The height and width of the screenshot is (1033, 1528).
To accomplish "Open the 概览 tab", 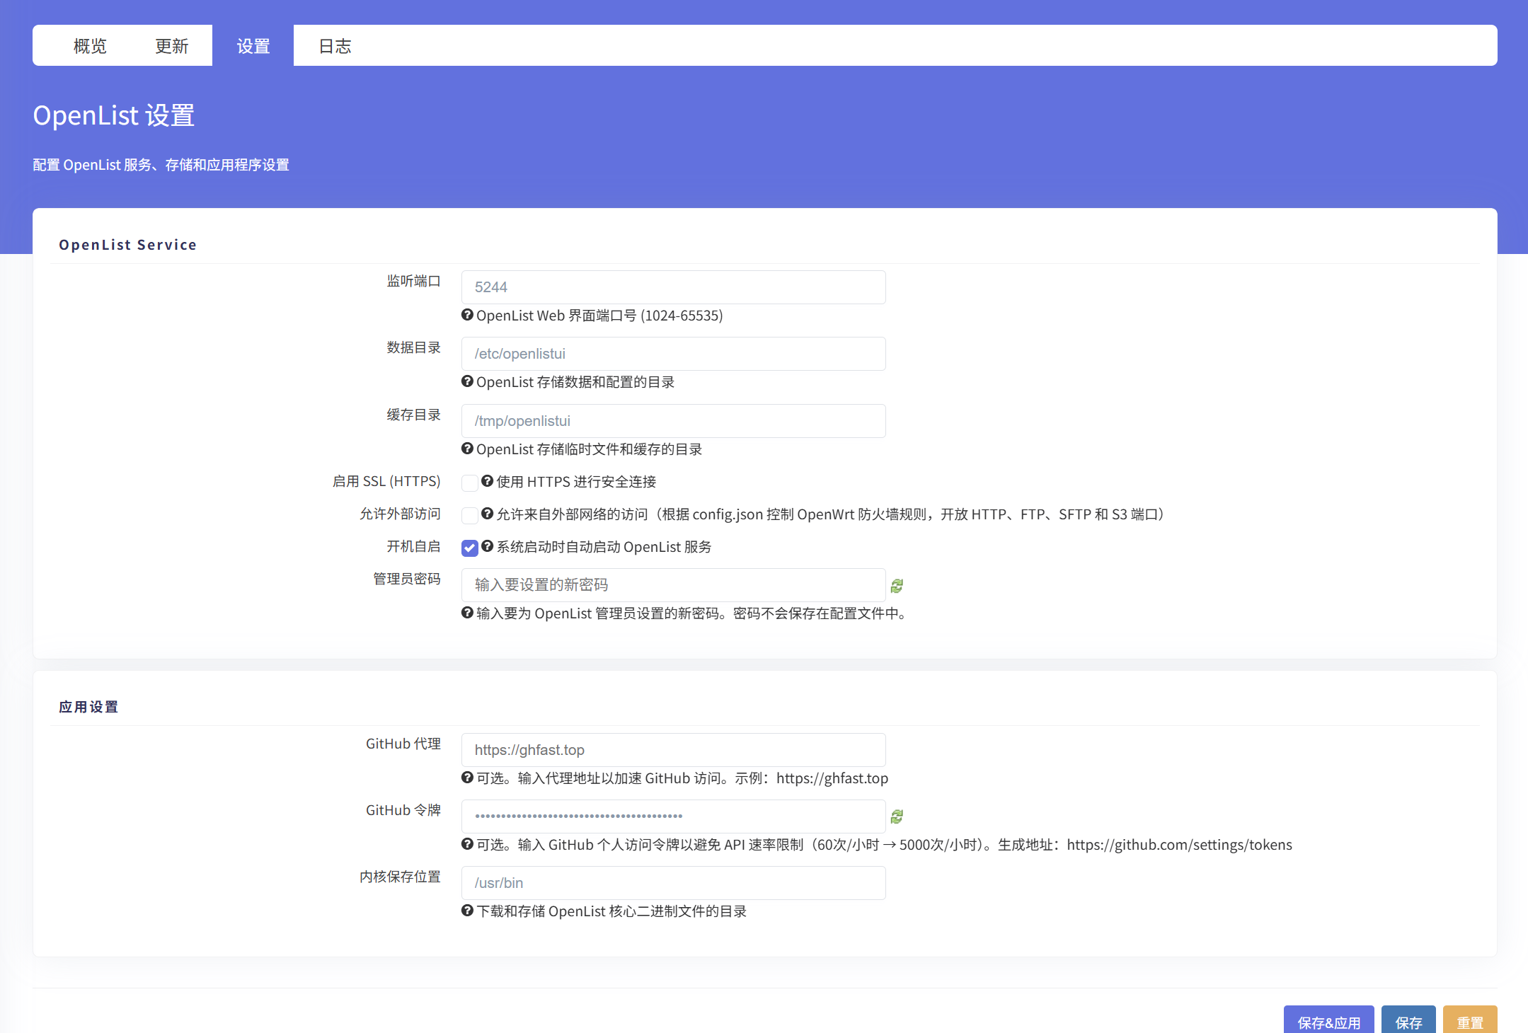I will coord(90,46).
